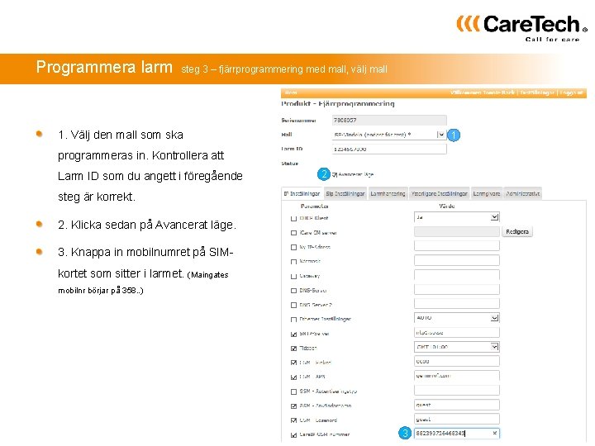Enable the Nätmask checkbox

(293, 262)
